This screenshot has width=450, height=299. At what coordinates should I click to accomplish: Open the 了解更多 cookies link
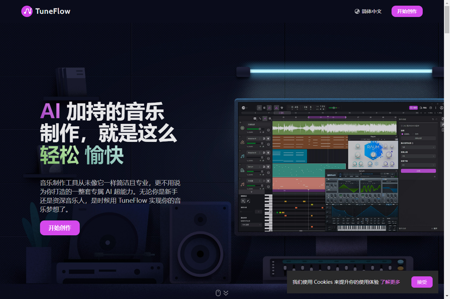click(390, 282)
